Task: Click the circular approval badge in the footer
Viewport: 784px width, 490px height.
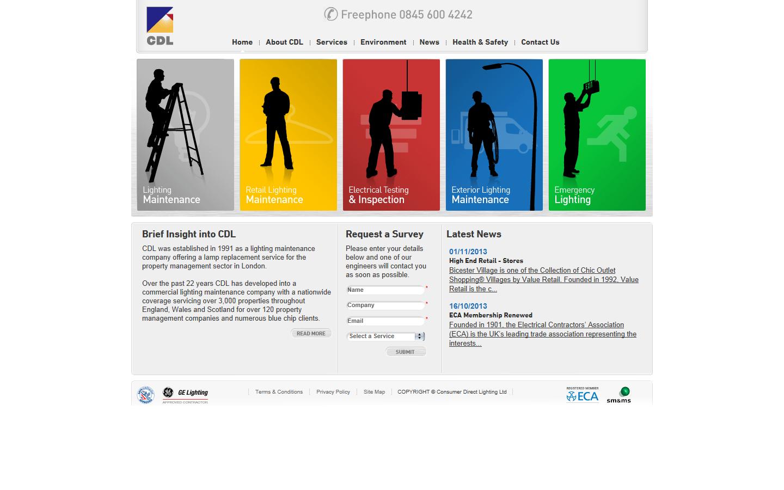Action: [145, 394]
